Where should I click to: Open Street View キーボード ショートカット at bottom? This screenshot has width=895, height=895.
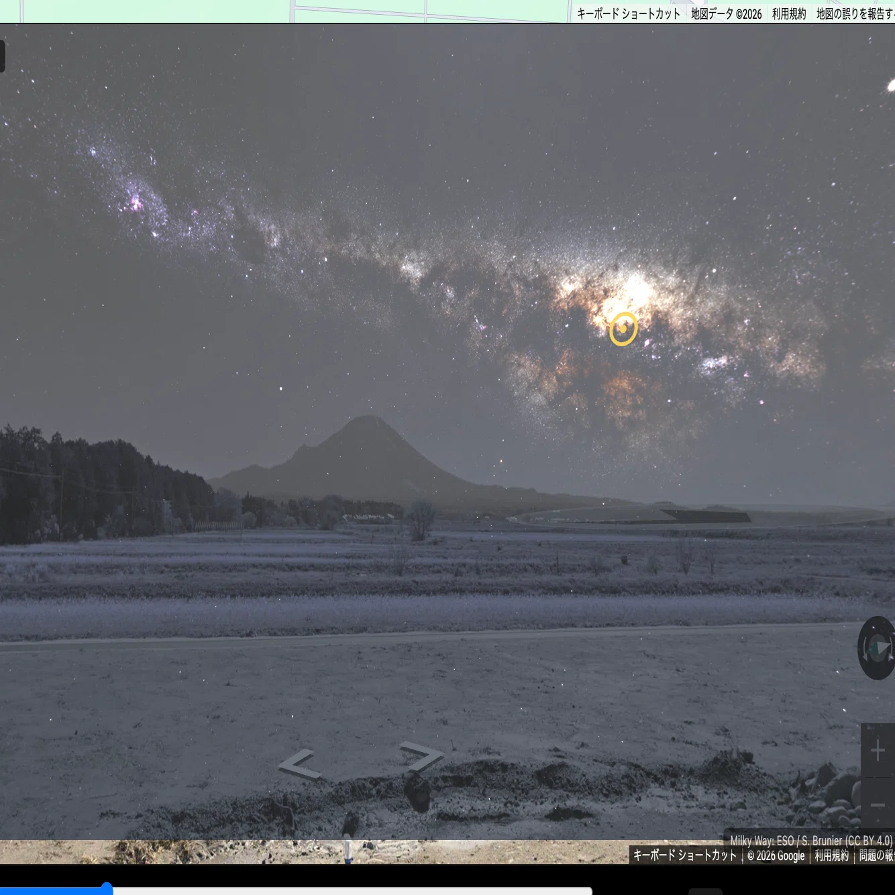pos(685,855)
